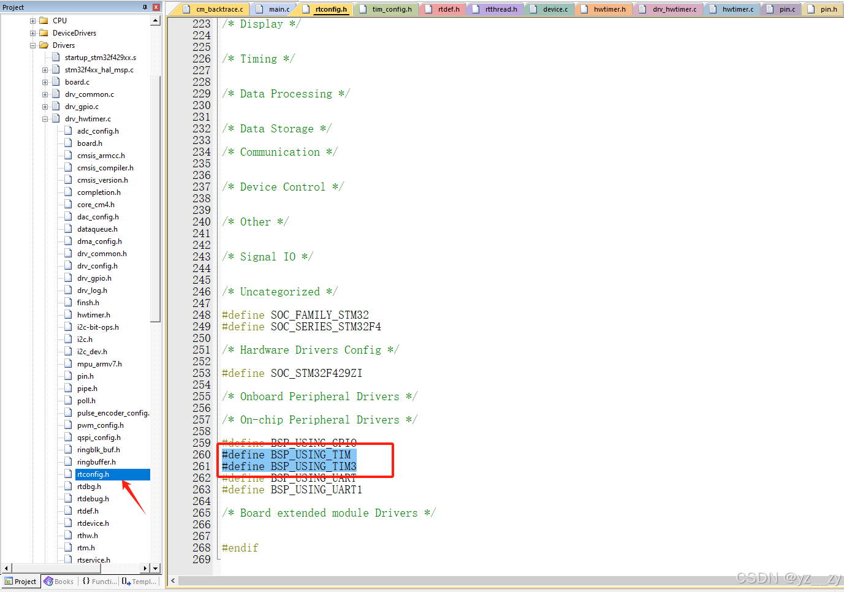This screenshot has height=592, width=844.
Task: Click the left arrow of the horizontal scrollbar
Action: coord(5,568)
